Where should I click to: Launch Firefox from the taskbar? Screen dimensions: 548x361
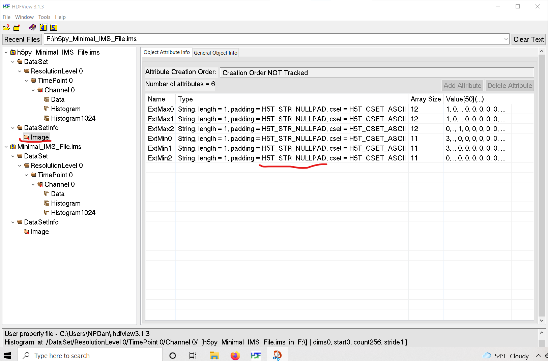point(235,356)
